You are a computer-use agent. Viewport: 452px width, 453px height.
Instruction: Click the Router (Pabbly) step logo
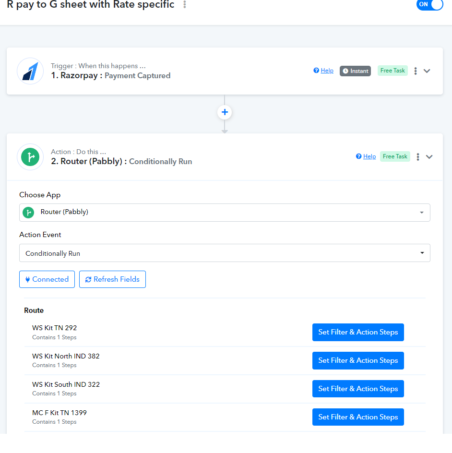pyautogui.click(x=30, y=157)
